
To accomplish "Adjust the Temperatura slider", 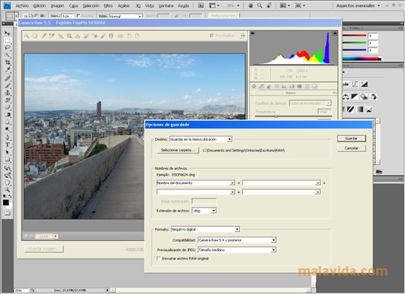I will [x=293, y=116].
